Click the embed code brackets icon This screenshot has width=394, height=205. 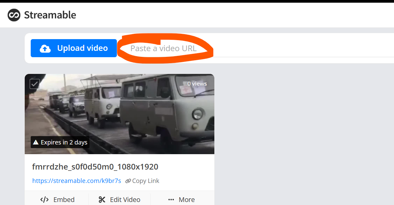click(x=44, y=200)
